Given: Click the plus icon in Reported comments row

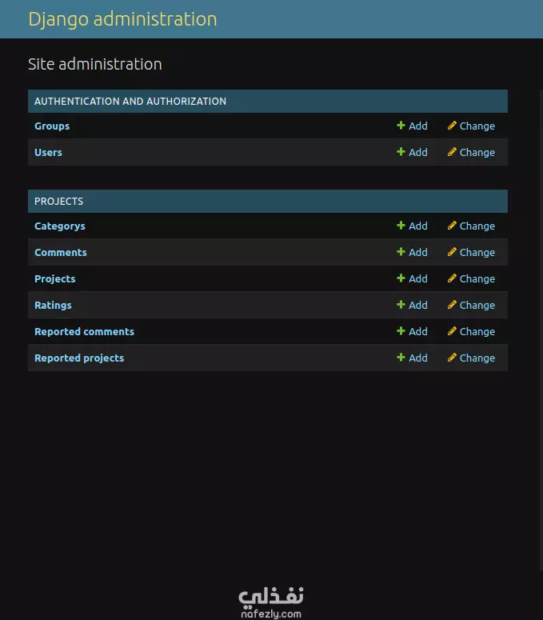Looking at the screenshot, I should [x=401, y=331].
